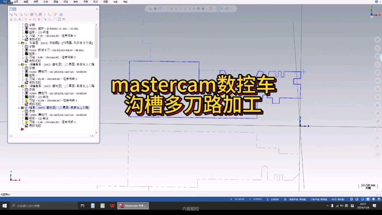Switch to the 视图面板1 viewsheet tab
Screen dimensions: 382x215
click(x=5, y=194)
